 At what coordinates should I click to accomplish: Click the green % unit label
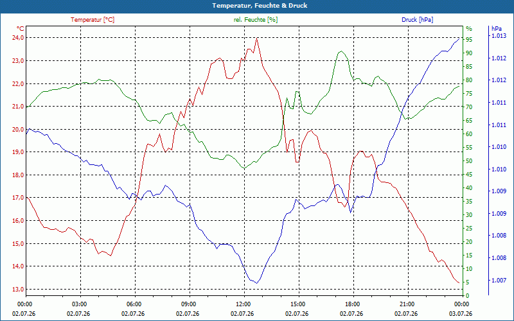[469, 28]
